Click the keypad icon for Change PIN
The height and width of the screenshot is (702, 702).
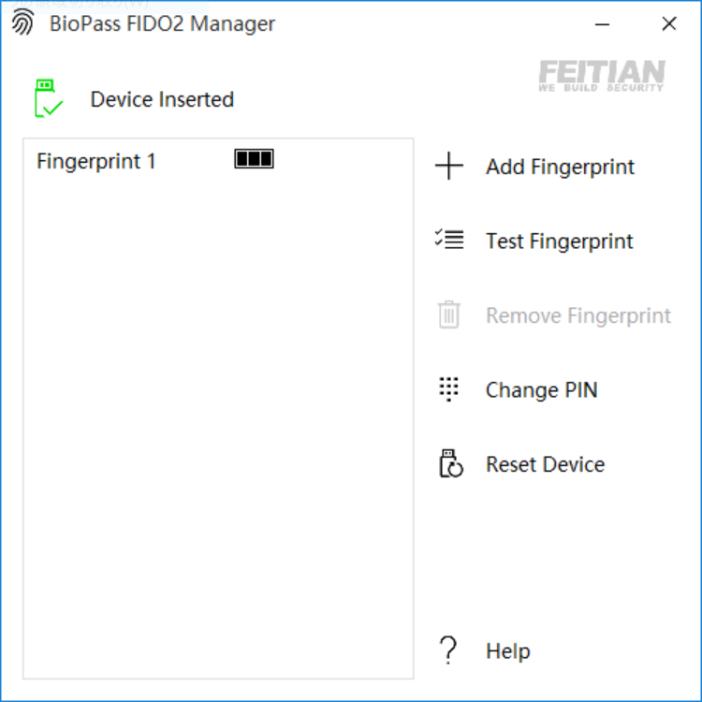click(449, 389)
